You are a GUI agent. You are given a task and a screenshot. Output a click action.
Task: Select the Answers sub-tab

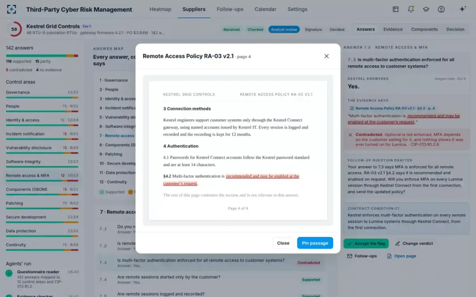tap(366, 29)
